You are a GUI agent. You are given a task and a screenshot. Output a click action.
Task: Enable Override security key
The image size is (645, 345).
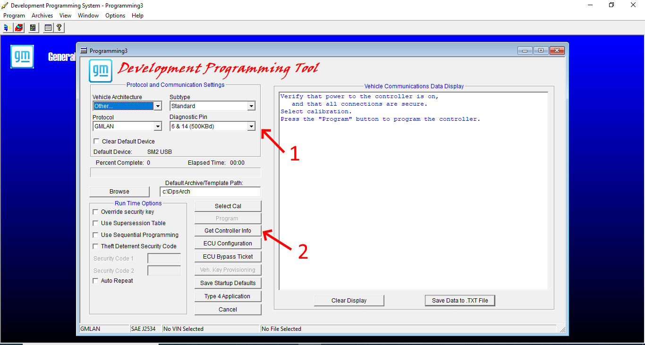click(x=96, y=212)
